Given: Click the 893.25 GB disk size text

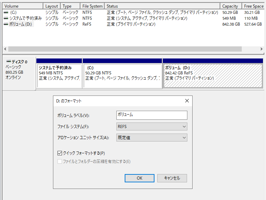Looking at the screenshot, I should pyautogui.click(x=14, y=72).
